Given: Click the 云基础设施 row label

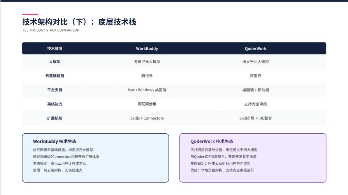Looking at the screenshot, I should 54,76.
